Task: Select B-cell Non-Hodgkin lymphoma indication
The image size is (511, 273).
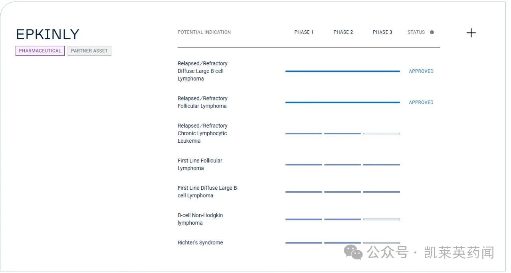Action: point(200,219)
